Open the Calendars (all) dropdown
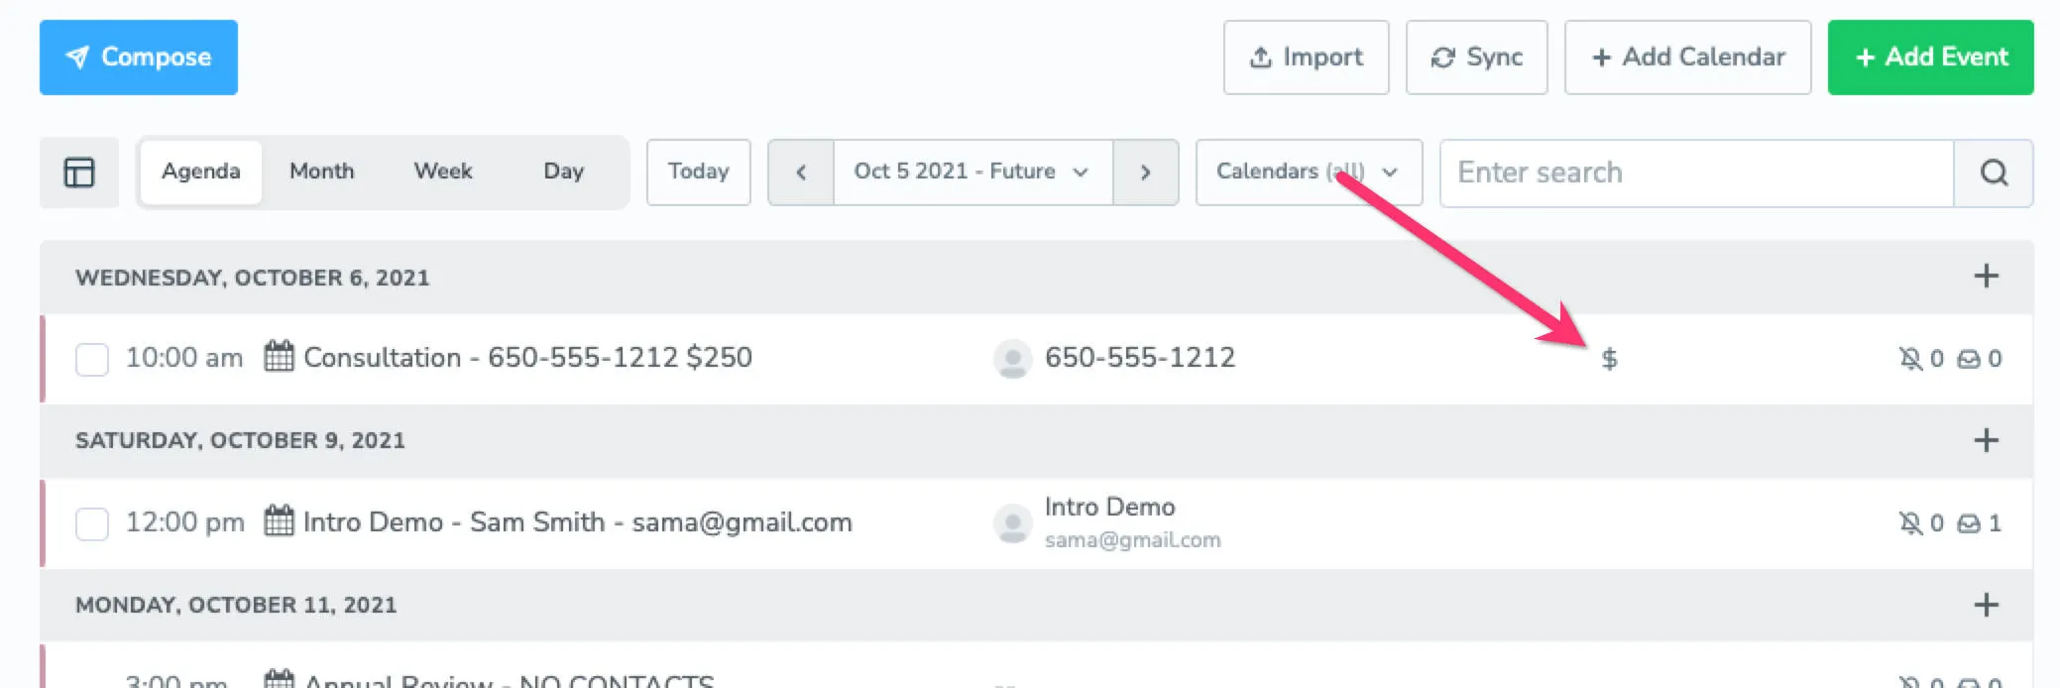 pyautogui.click(x=1308, y=172)
